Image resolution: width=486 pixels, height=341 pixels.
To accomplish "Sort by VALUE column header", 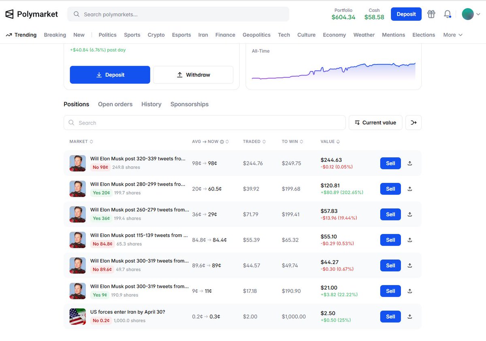I will click(330, 142).
